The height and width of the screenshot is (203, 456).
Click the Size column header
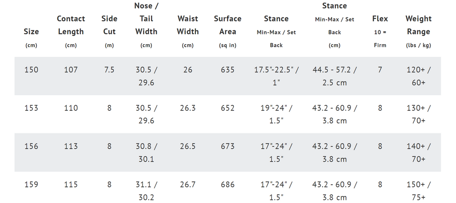(31, 37)
